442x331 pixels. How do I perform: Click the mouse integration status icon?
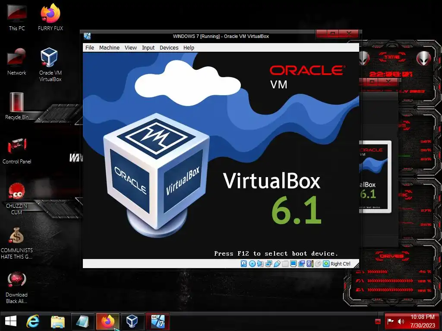(x=318, y=264)
